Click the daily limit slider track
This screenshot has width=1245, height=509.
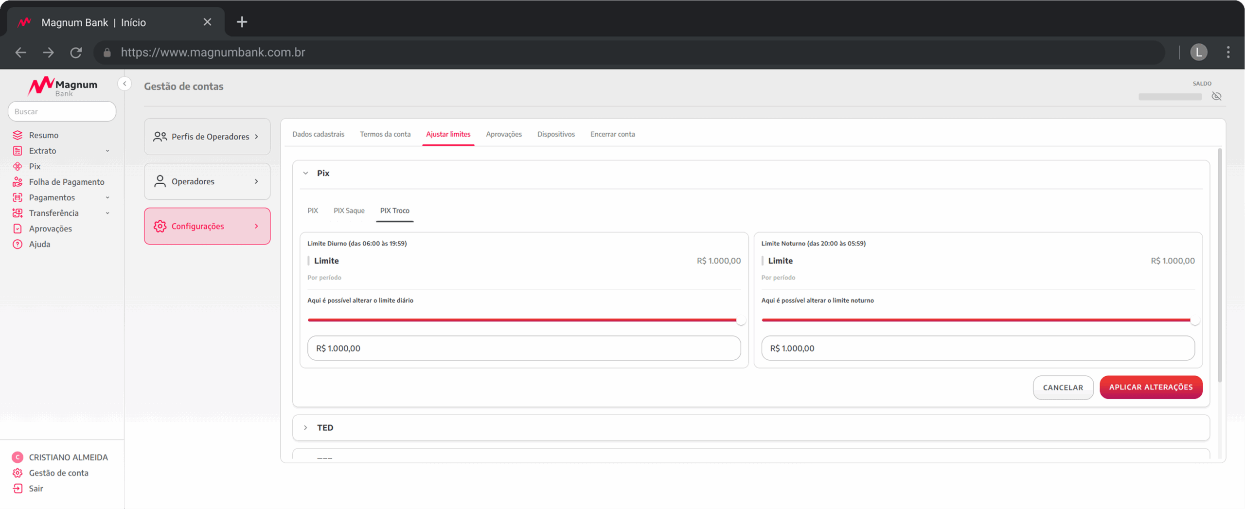pyautogui.click(x=523, y=320)
